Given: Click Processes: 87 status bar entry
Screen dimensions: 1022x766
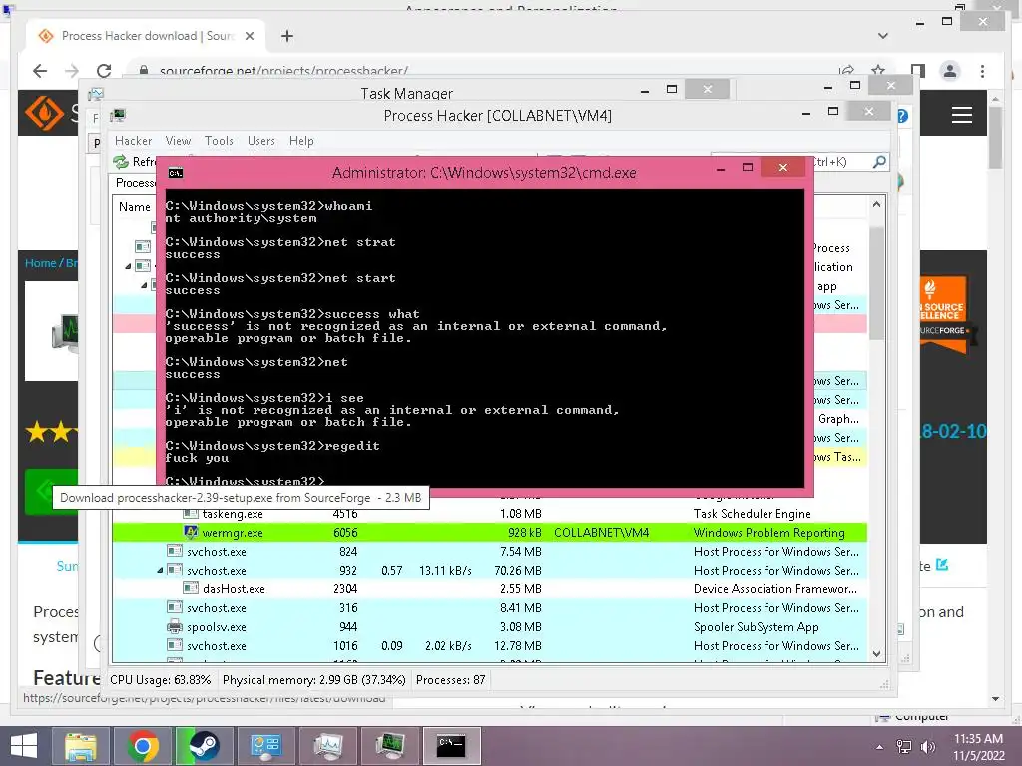Looking at the screenshot, I should (450, 680).
